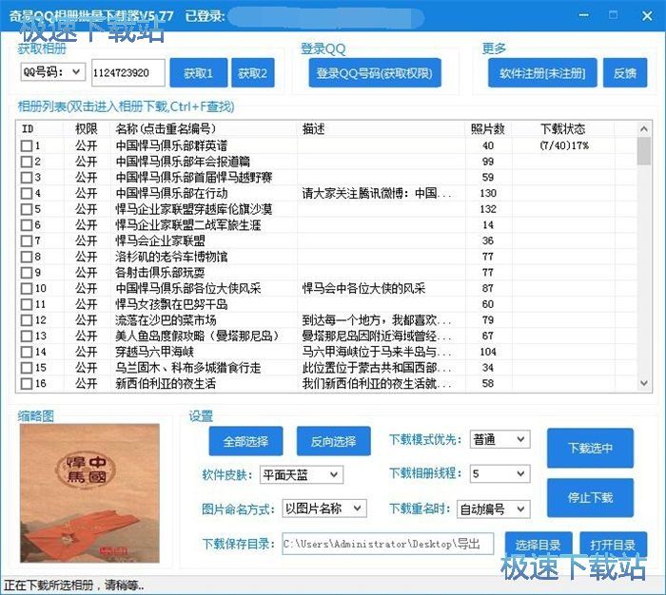Enable checkbox for album 8
The image size is (666, 595).
pos(27,257)
